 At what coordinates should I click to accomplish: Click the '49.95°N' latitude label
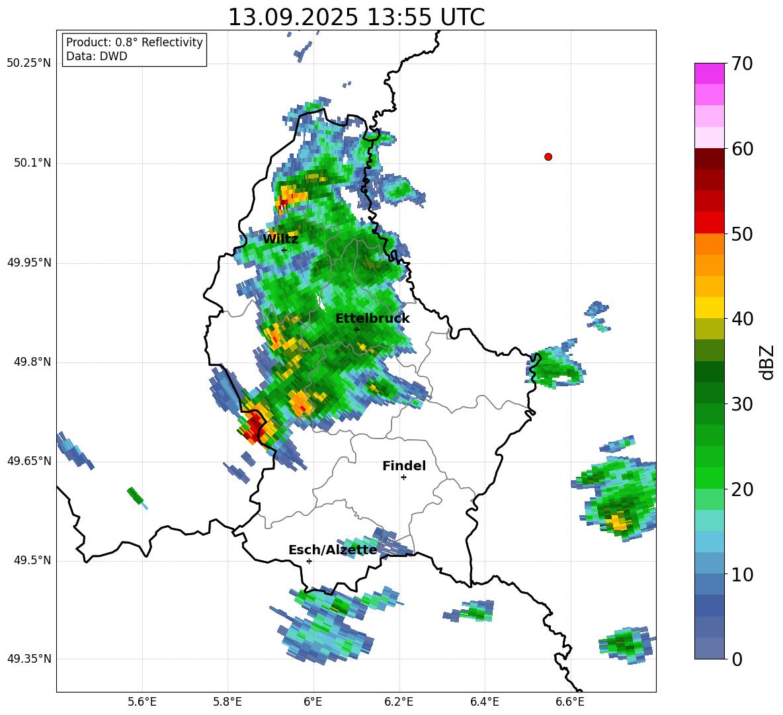pyautogui.click(x=29, y=262)
